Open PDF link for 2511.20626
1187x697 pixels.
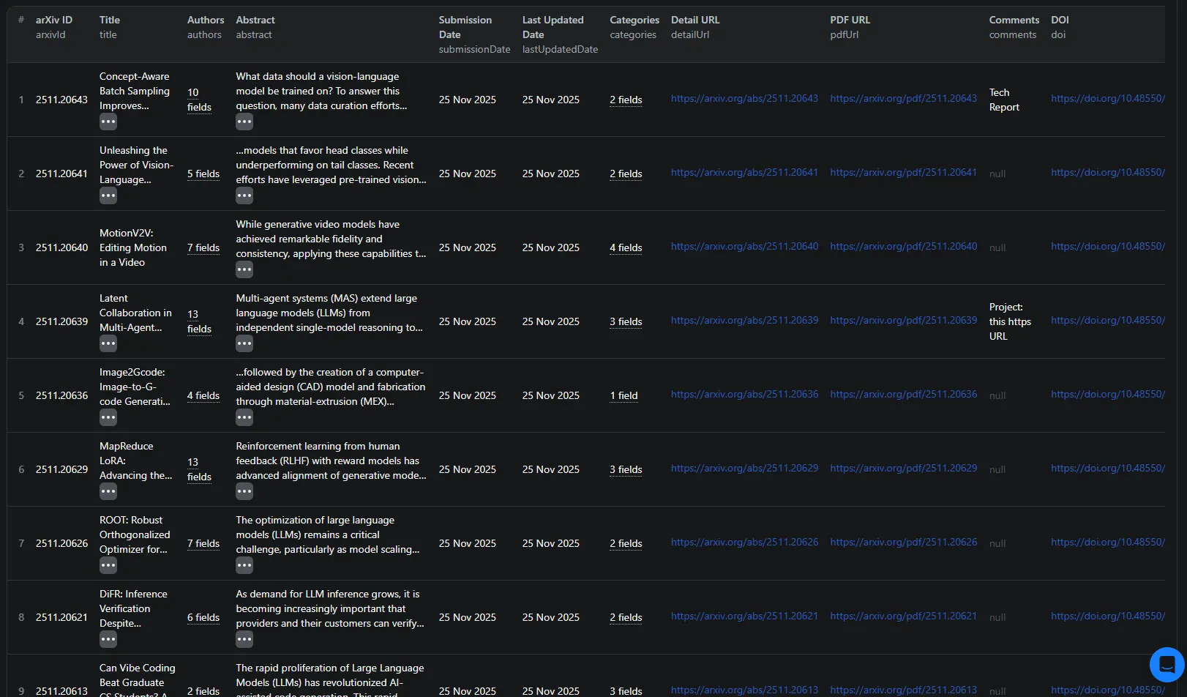point(903,542)
